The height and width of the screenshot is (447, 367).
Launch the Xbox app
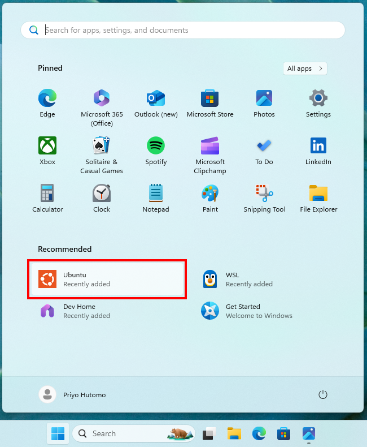point(47,151)
